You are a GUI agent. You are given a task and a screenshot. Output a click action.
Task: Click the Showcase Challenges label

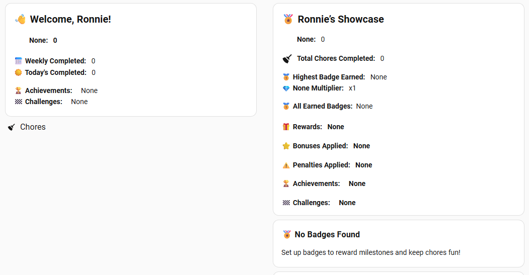pyautogui.click(x=312, y=203)
